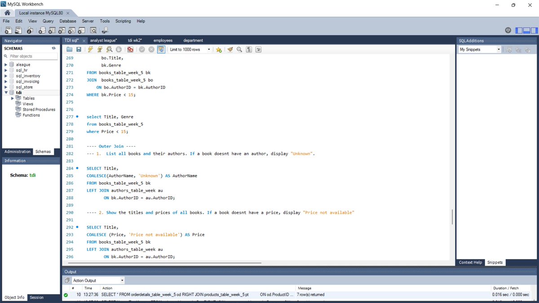The height and width of the screenshot is (303, 539).
Task: Commit the current transaction
Action: 141,49
